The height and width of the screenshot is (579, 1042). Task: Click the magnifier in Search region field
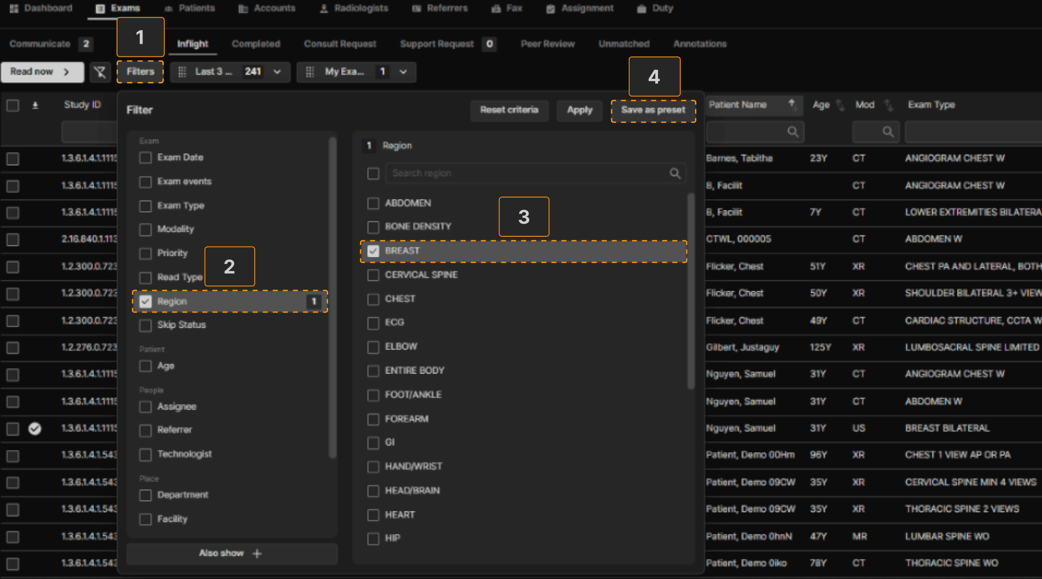[x=675, y=173]
